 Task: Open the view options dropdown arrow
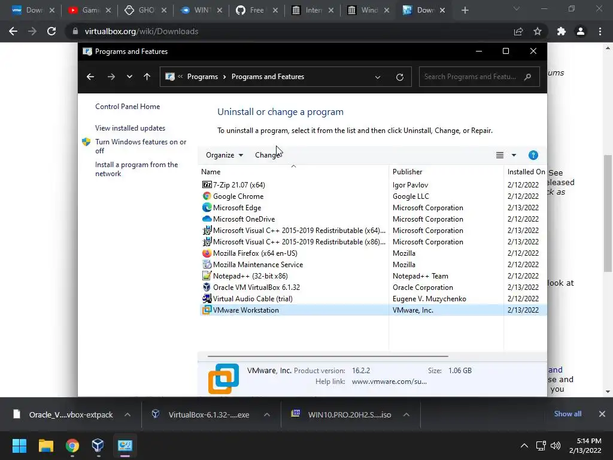click(x=514, y=155)
